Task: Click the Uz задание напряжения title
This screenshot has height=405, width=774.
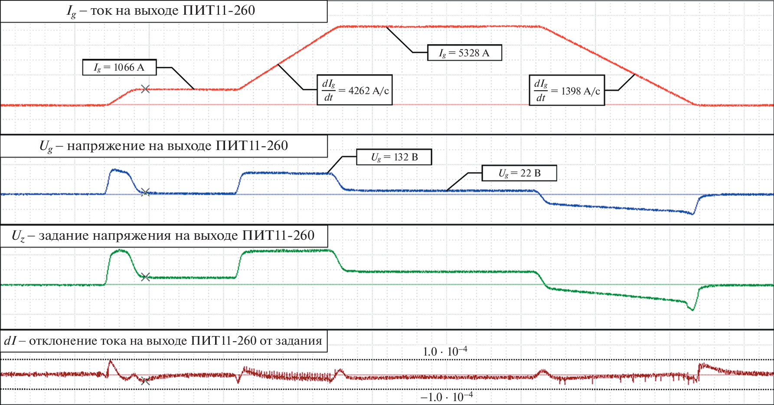Action: click(163, 236)
